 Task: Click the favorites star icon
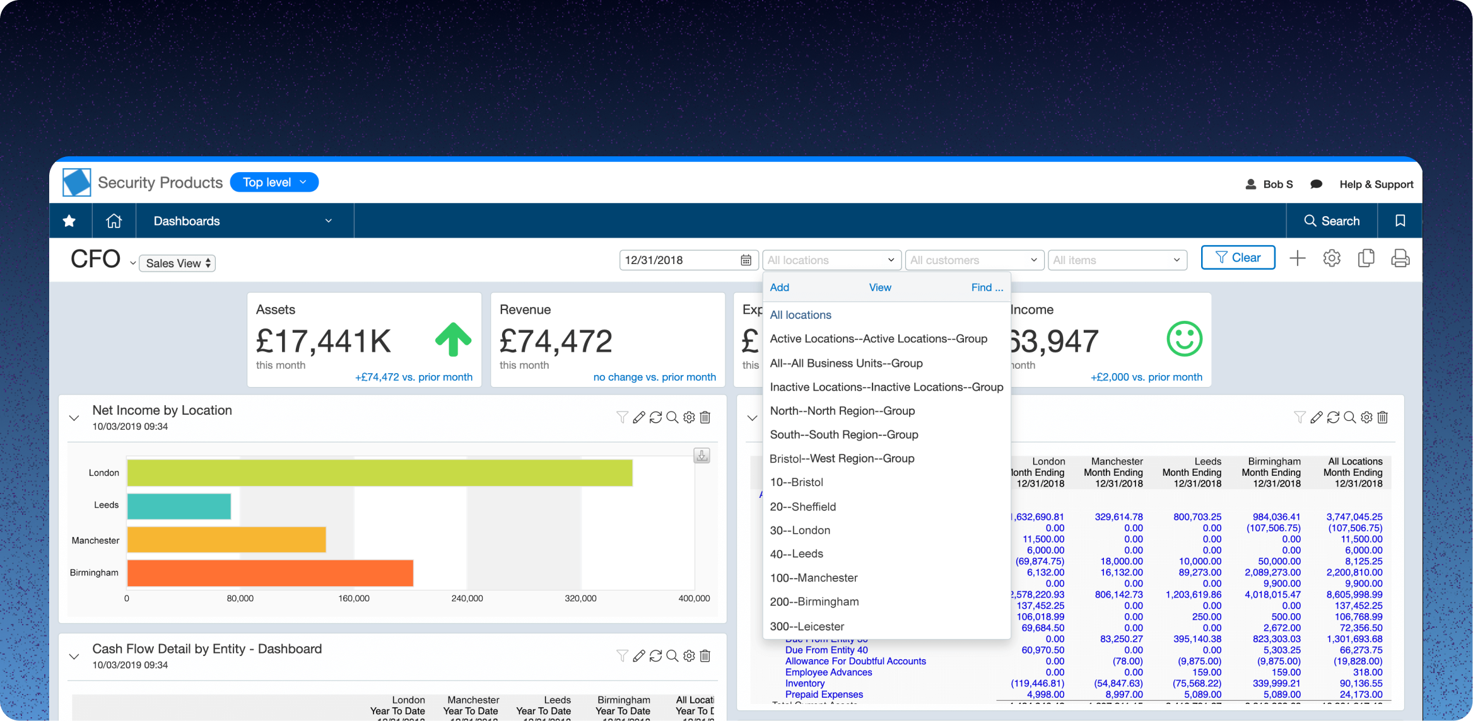coord(69,221)
